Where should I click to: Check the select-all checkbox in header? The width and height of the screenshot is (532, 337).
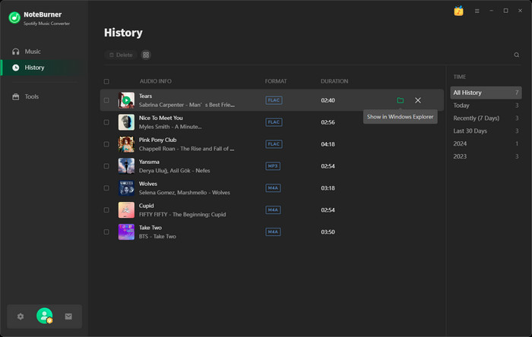(x=106, y=81)
